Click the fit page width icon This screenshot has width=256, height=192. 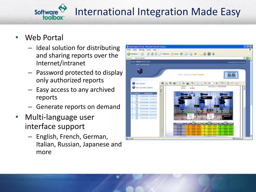tap(201, 83)
